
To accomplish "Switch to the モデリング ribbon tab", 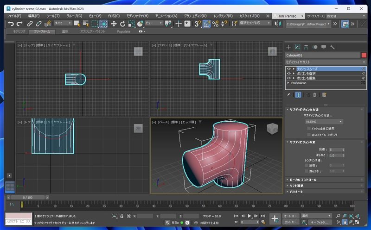I will (19, 31).
